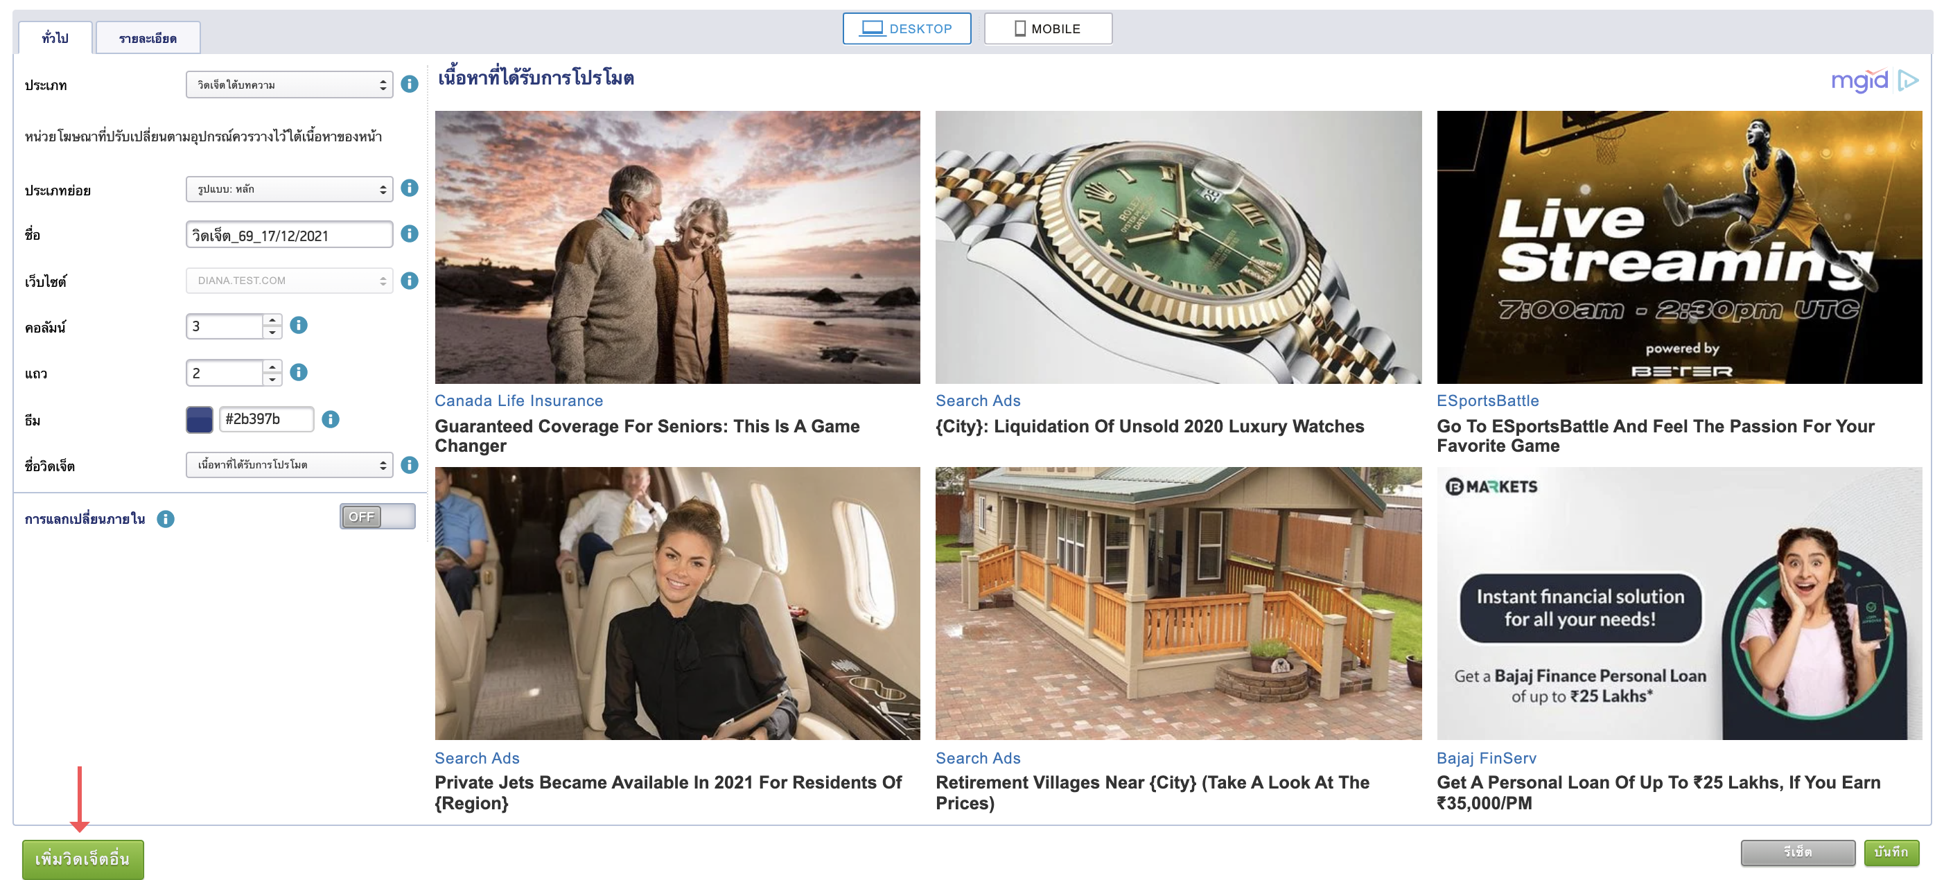Image resolution: width=1953 pixels, height=880 pixels.
Task: Click the green บันทึก save button
Action: (x=1891, y=852)
